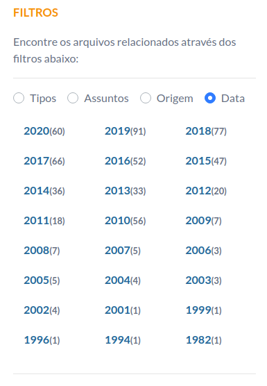Open the 2009 filter link
The width and height of the screenshot is (267, 386).
coord(204,221)
